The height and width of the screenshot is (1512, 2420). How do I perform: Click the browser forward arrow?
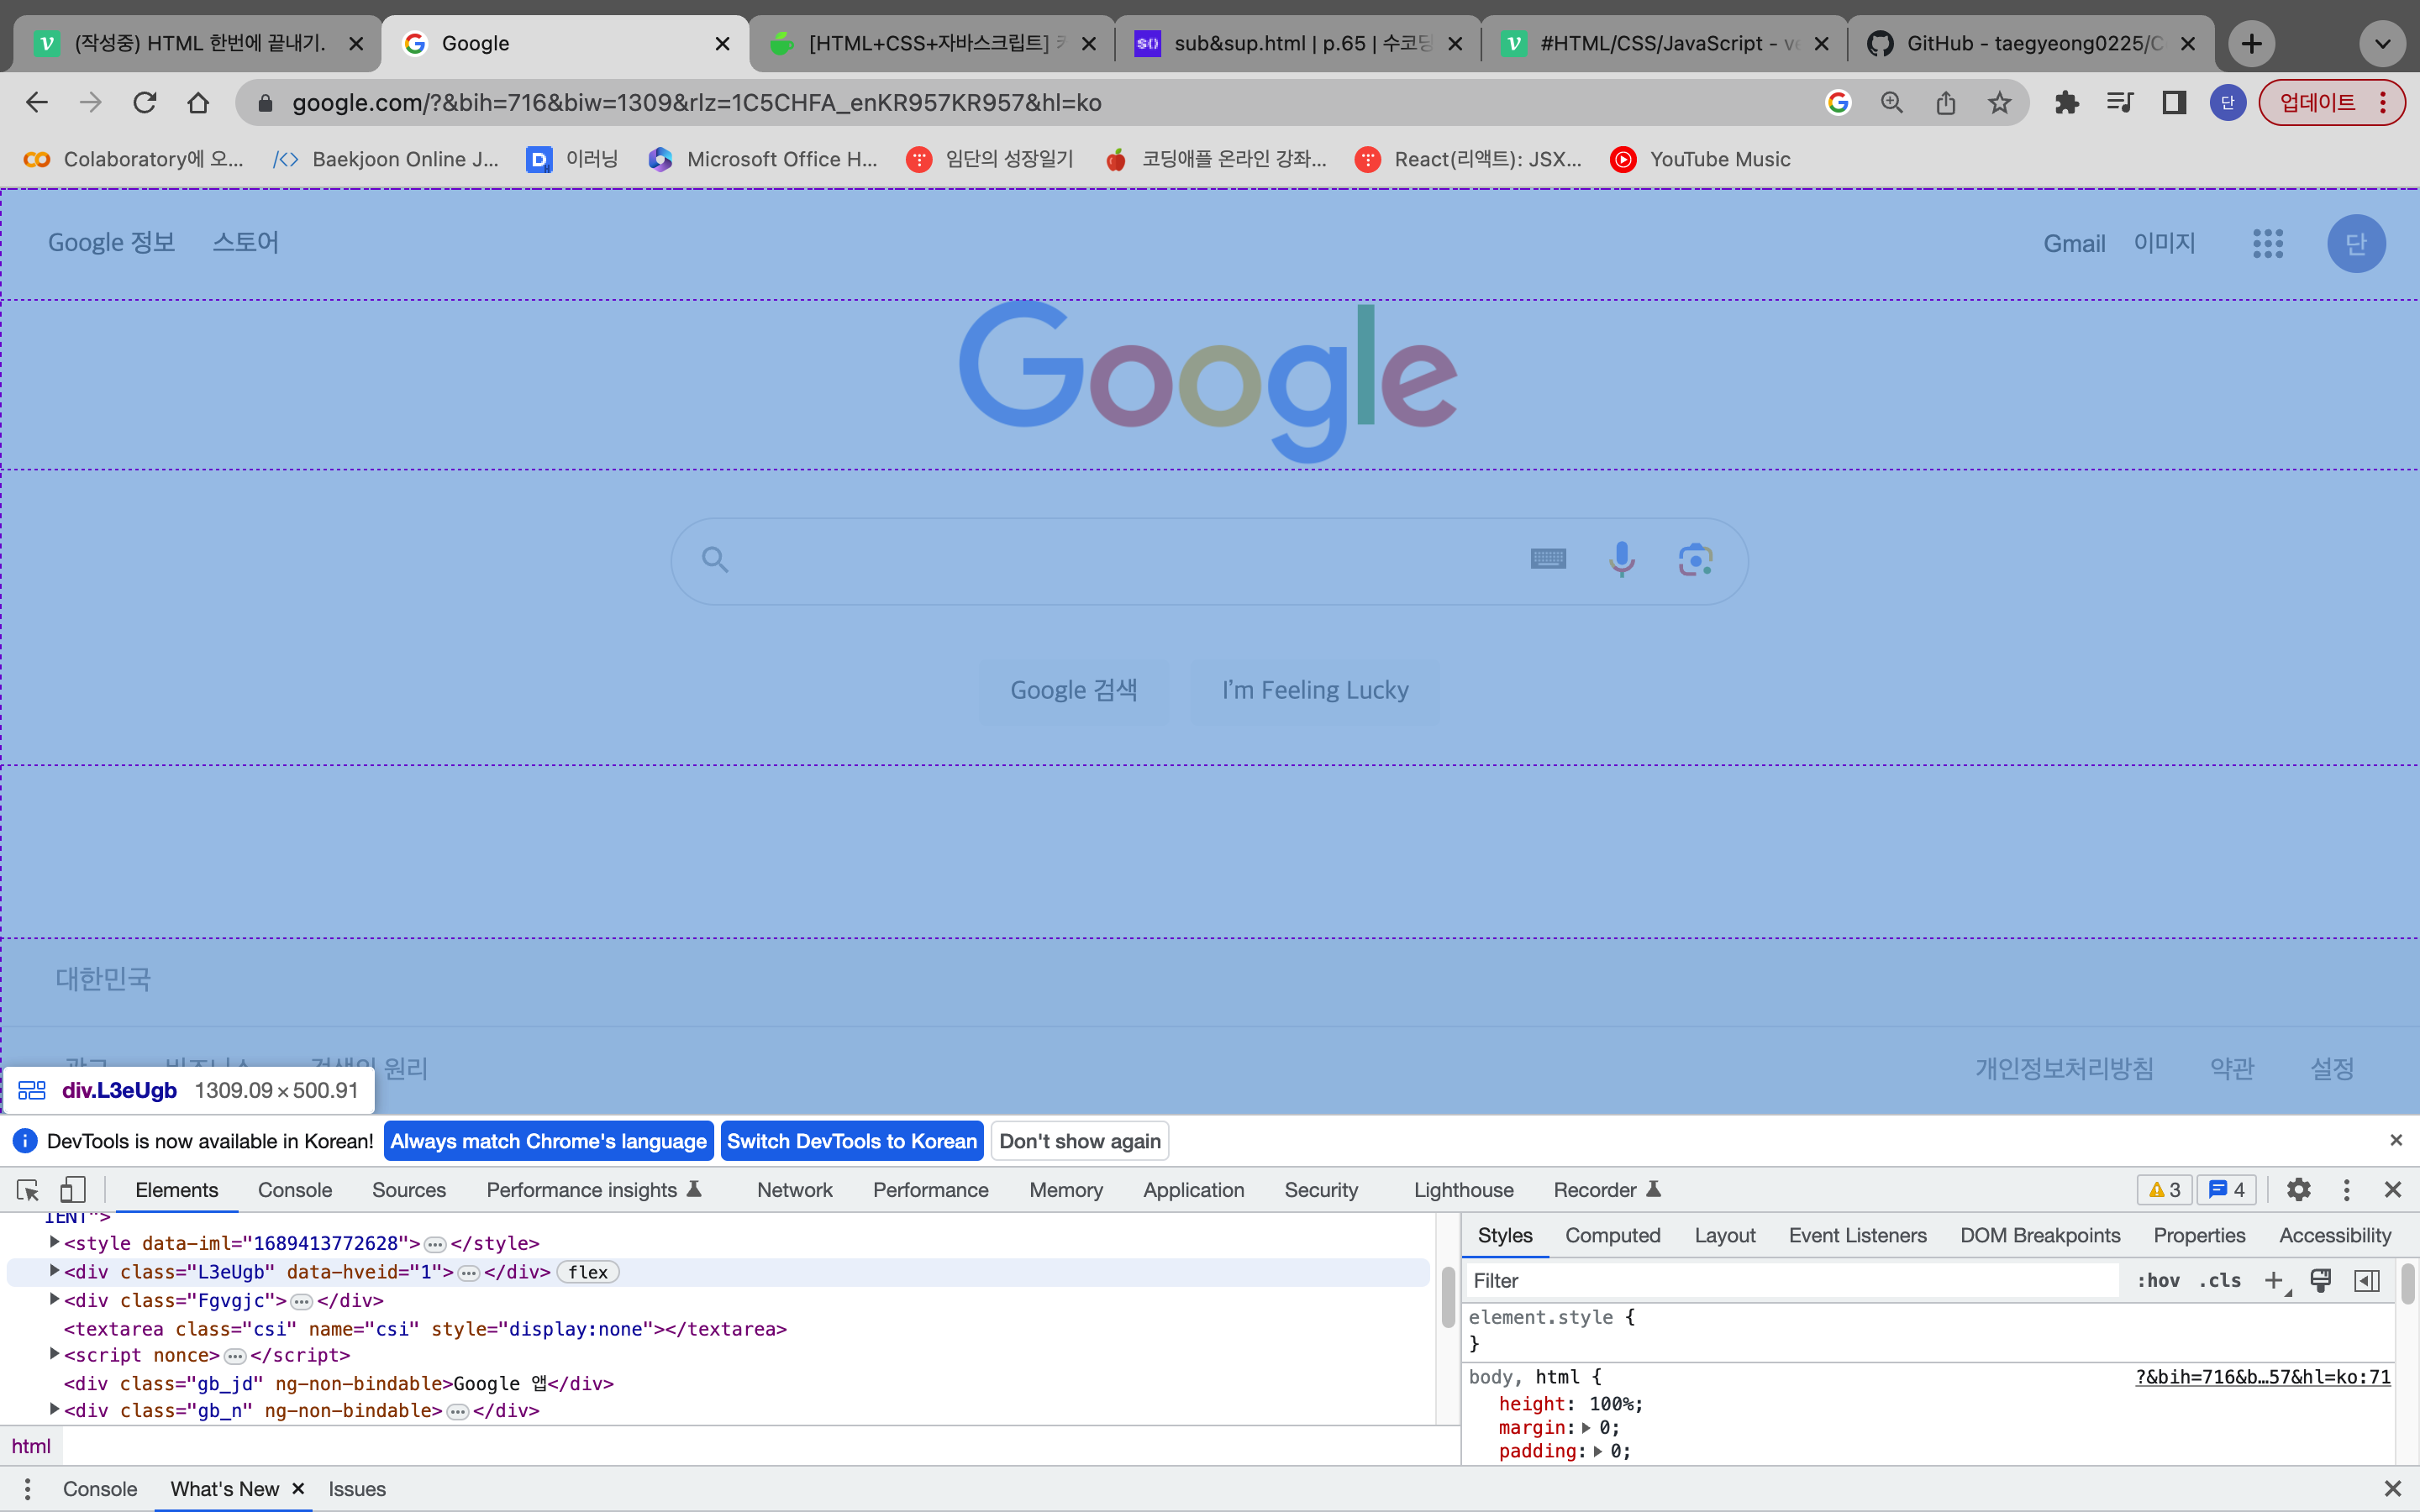coord(91,102)
